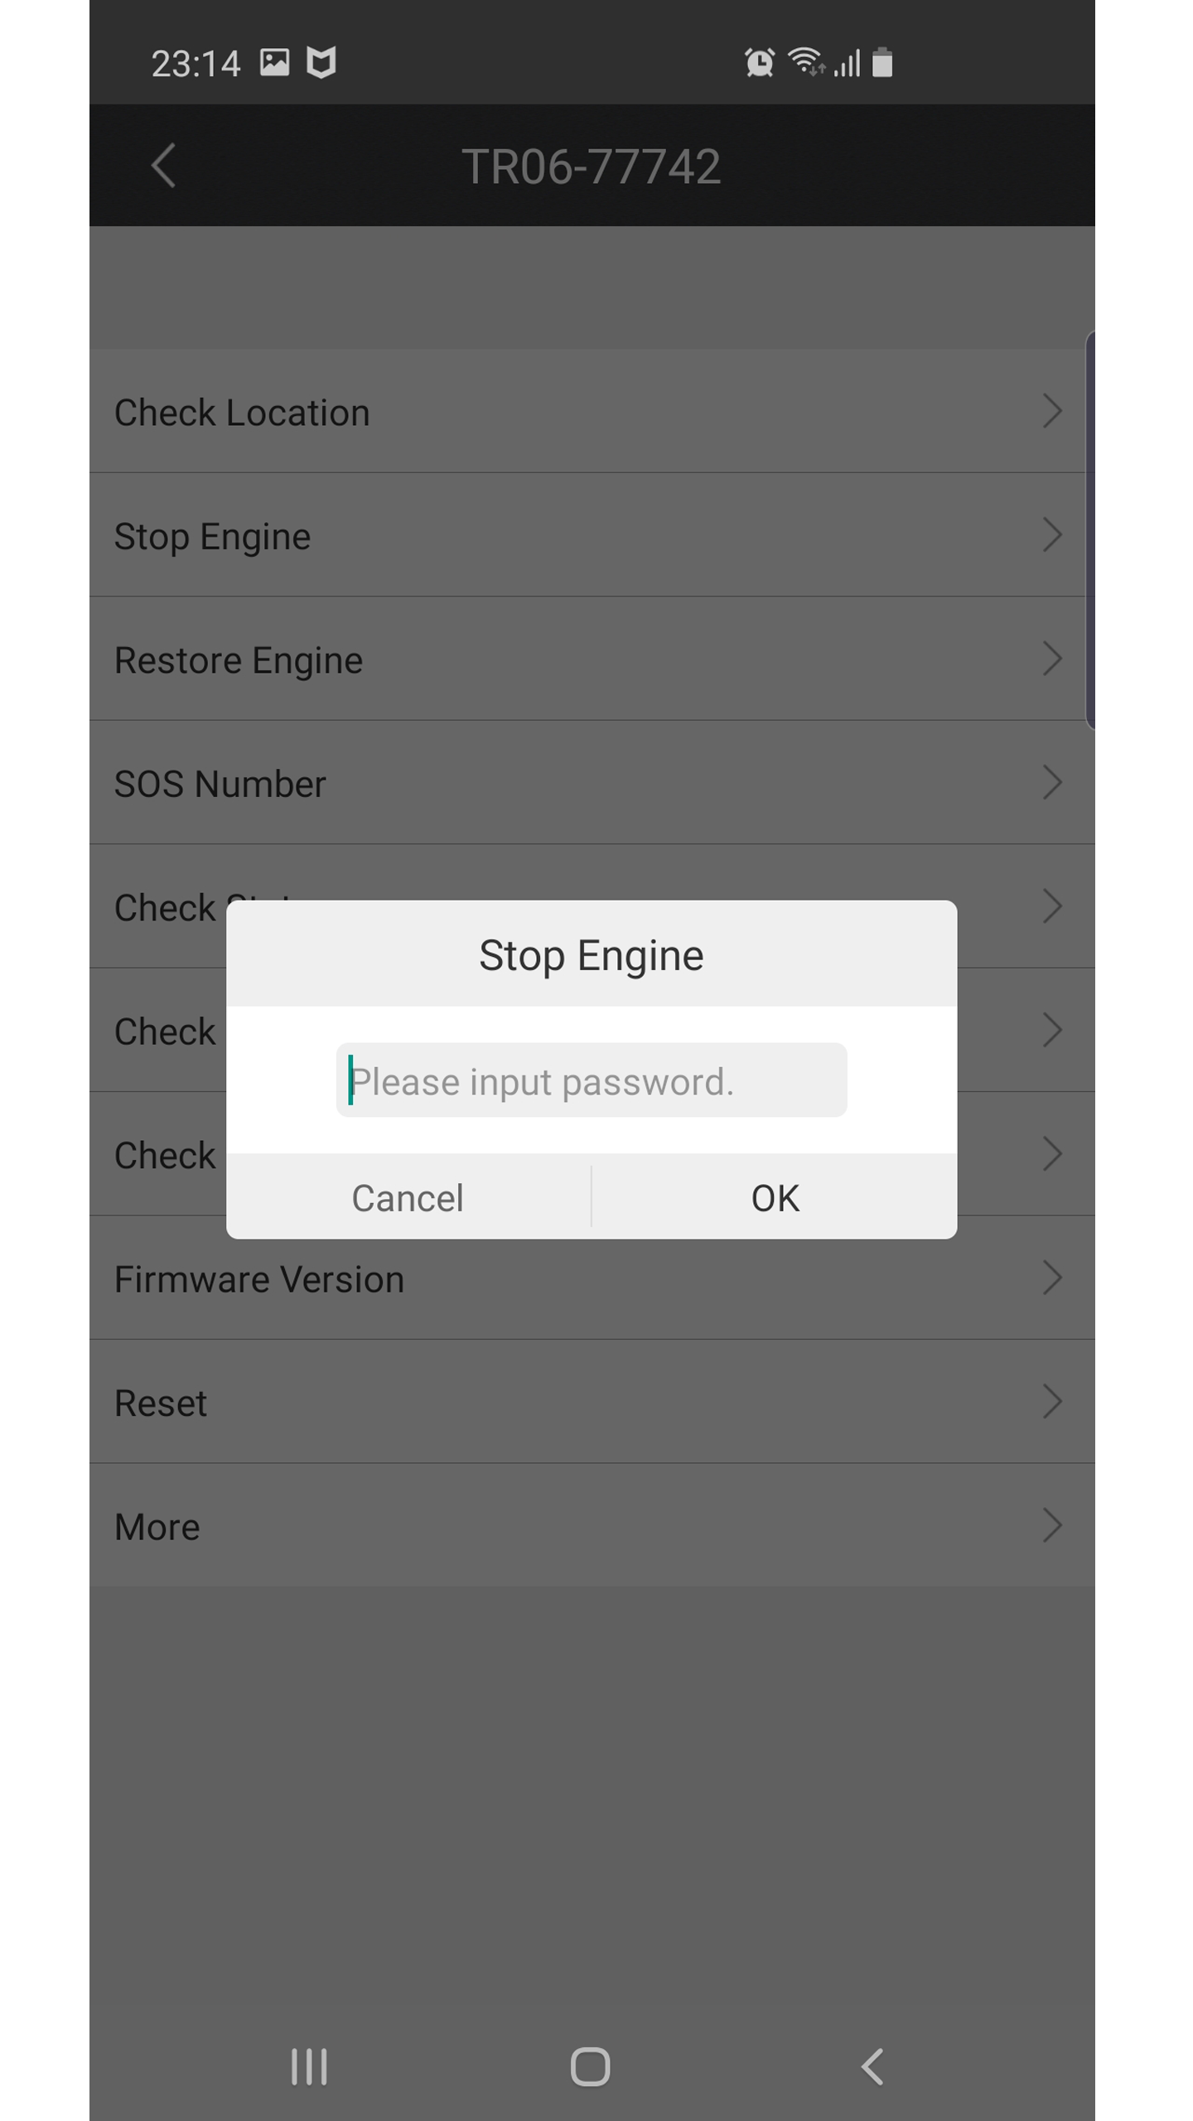Tap the Android navigation back button
This screenshot has width=1193, height=2121.
[x=872, y=2066]
